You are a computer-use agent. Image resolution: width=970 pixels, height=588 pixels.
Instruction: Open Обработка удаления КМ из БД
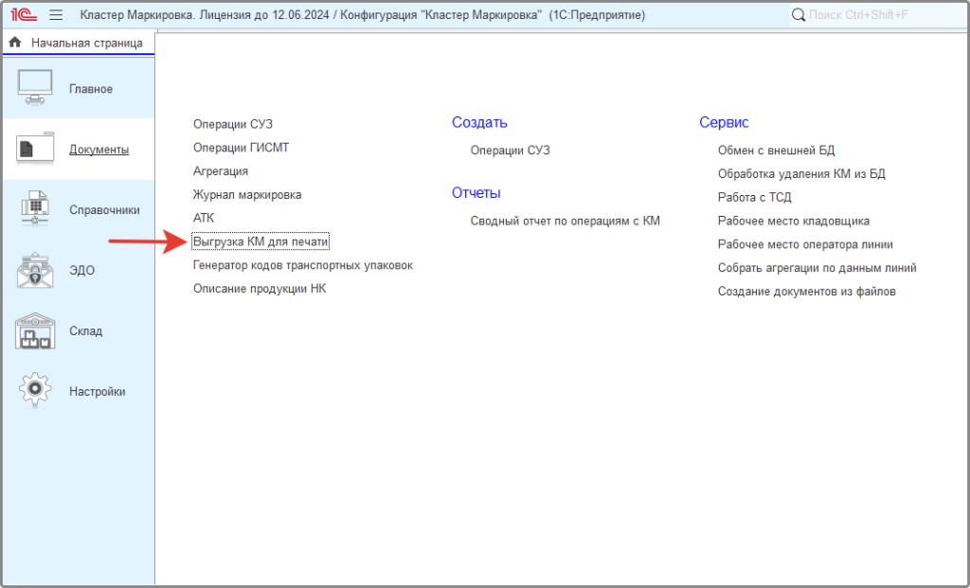point(801,173)
